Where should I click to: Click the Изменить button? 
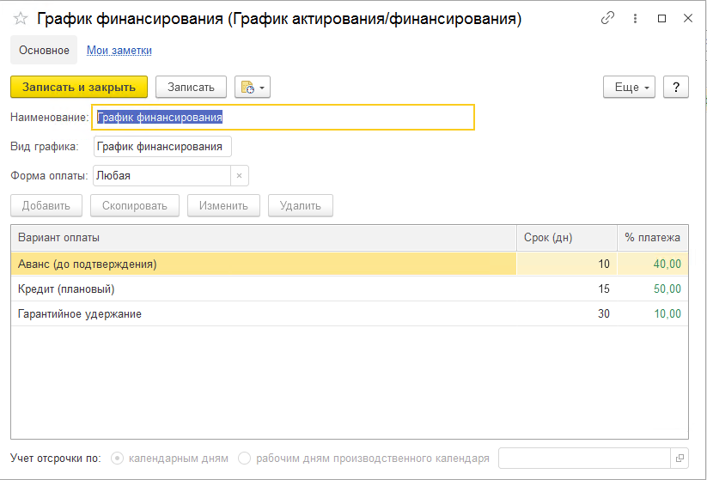click(223, 205)
